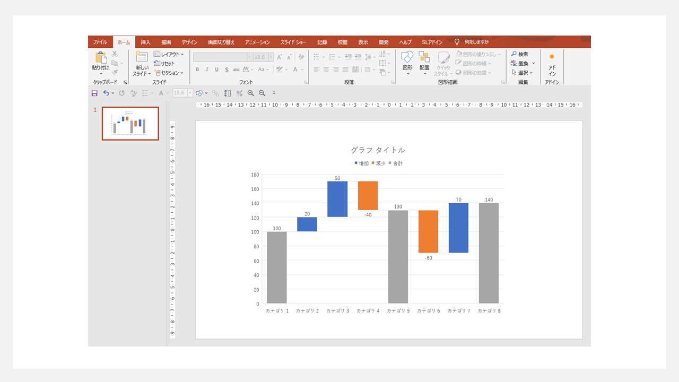Screen dimensions: 679x382
Task: Click the font color A button
Action: click(x=295, y=70)
